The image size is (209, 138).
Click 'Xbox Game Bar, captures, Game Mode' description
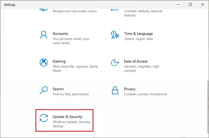(75, 69)
